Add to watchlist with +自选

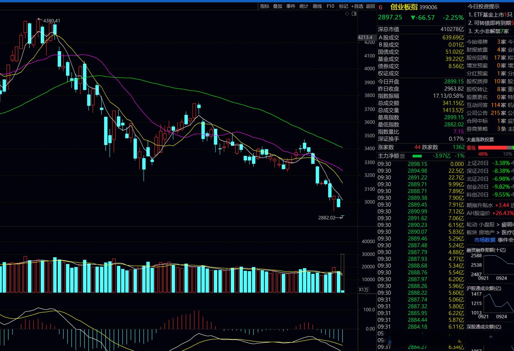[x=357, y=6]
